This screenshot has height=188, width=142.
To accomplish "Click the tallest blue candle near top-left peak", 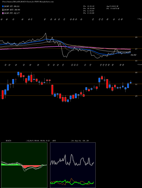I will click(18, 73).
